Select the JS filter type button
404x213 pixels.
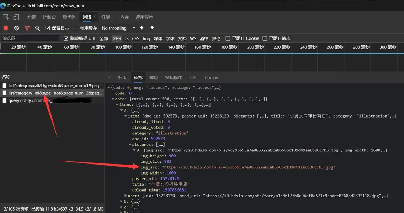[x=127, y=38]
